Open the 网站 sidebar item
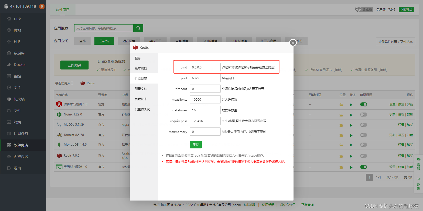Viewport: 423px width, 211px height. [23, 30]
